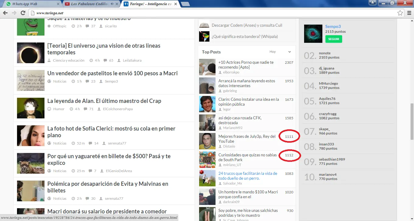Open the Sempo3 profile name link in ranking
Screen dimensions: 414x221
point(333,26)
